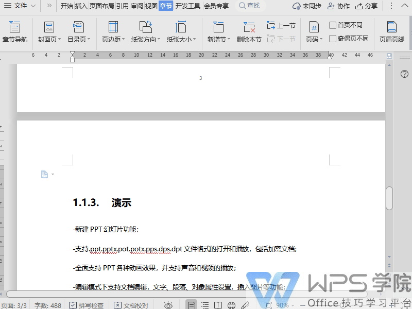Click the 新增节 add section icon
Viewport: 412px width, 309px height.
[218, 27]
